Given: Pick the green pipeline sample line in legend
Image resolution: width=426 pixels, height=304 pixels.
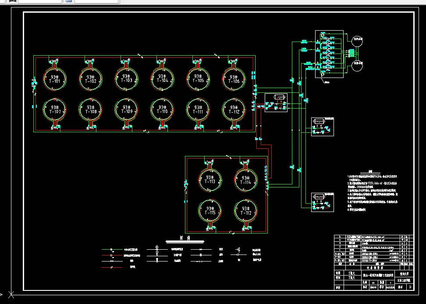Looking at the screenshot, I should pos(112,249).
